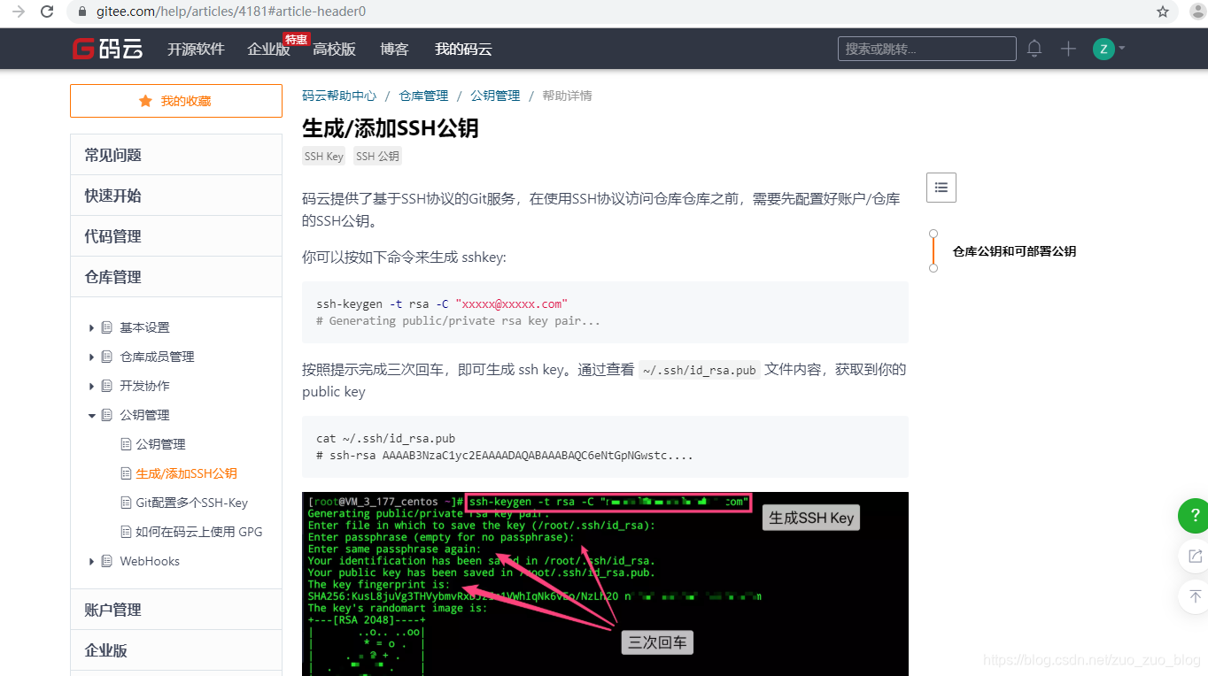This screenshot has width=1208, height=676.
Task: Open the green help question-mark button
Action: 1193,516
